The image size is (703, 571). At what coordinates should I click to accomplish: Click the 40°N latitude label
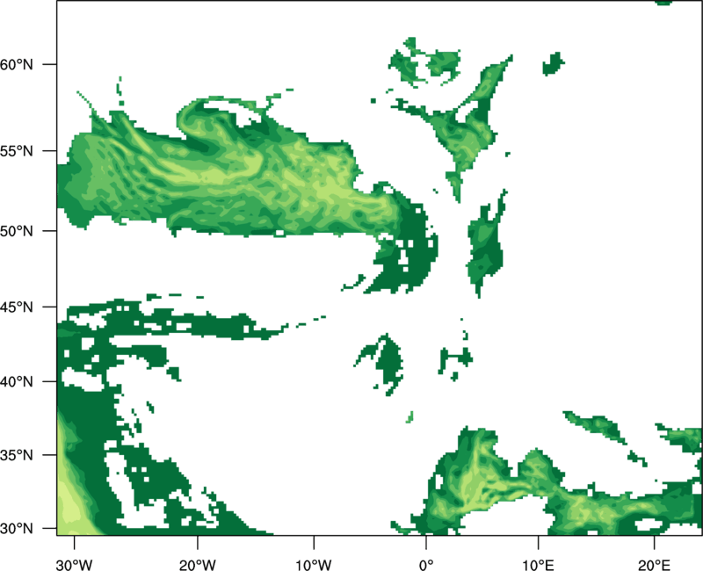click(x=17, y=382)
